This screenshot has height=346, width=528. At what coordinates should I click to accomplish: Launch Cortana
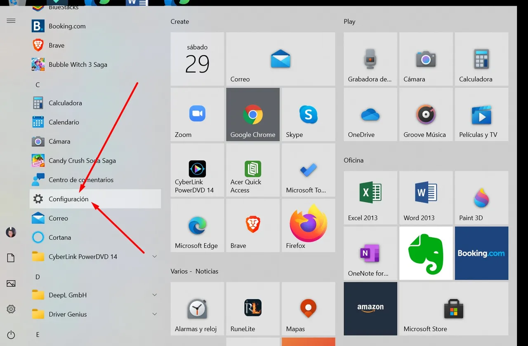tap(95, 238)
